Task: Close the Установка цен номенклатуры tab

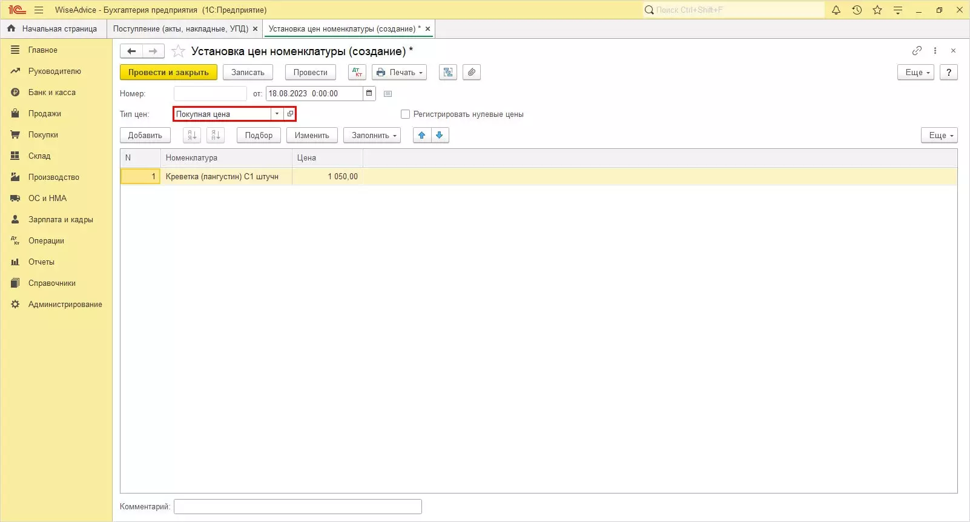Action: click(427, 29)
